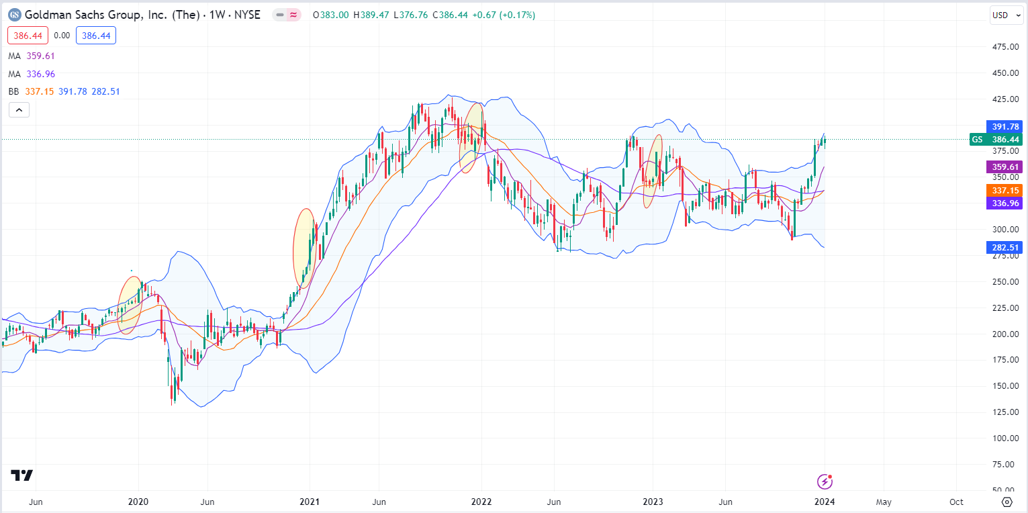Click the 450.00 price scale value
The image size is (1028, 513).
[x=1005, y=73]
